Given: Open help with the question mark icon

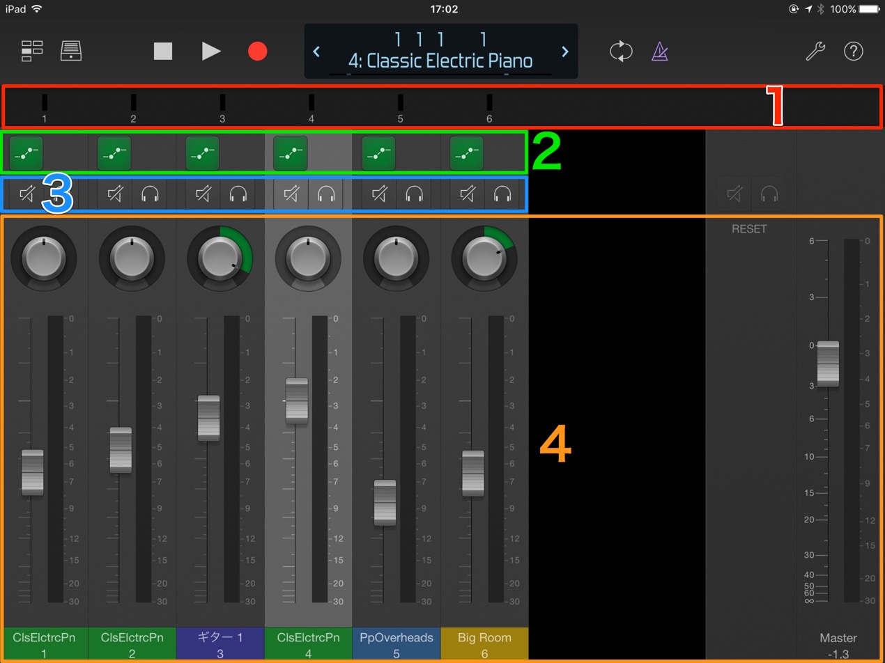Looking at the screenshot, I should pyautogui.click(x=854, y=51).
